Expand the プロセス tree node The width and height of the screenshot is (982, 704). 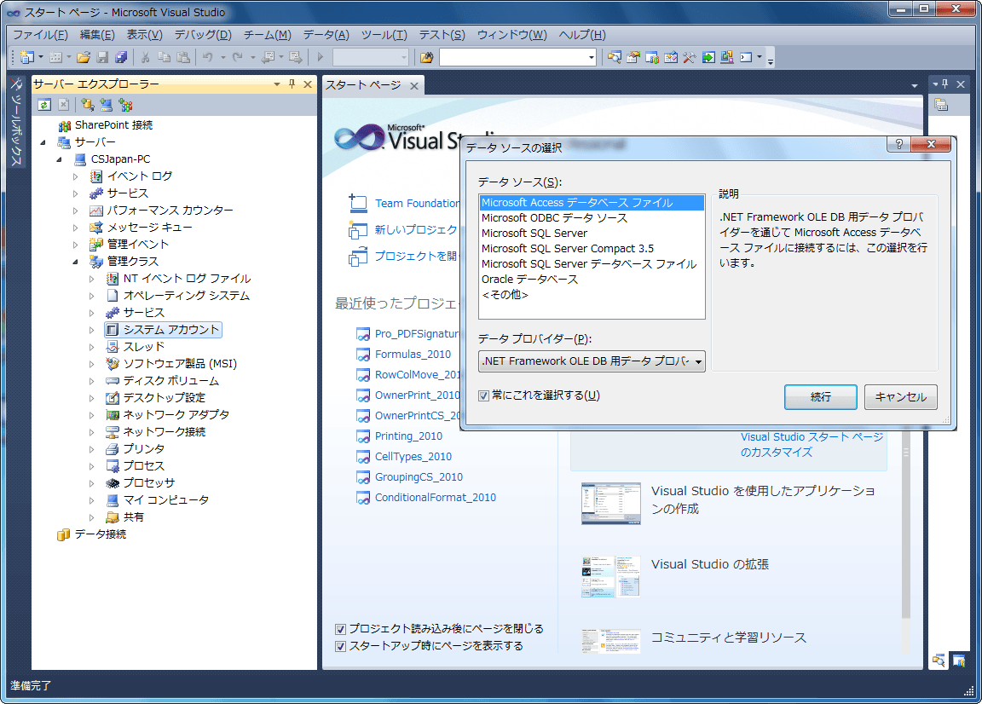(x=92, y=466)
